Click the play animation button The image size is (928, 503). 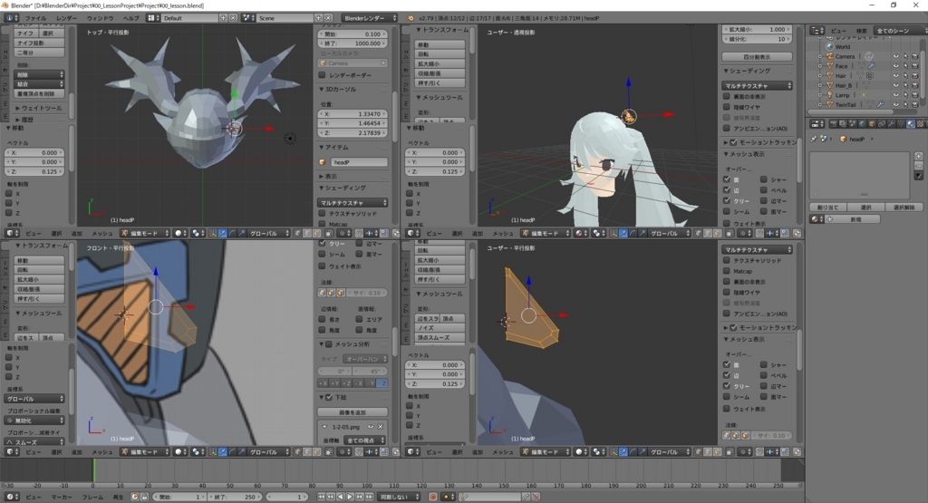click(x=350, y=497)
